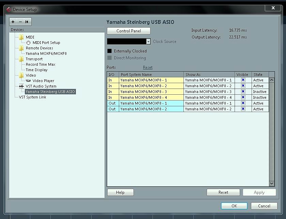Click the Transport folder icon
The width and height of the screenshot is (286, 219).
(21, 59)
